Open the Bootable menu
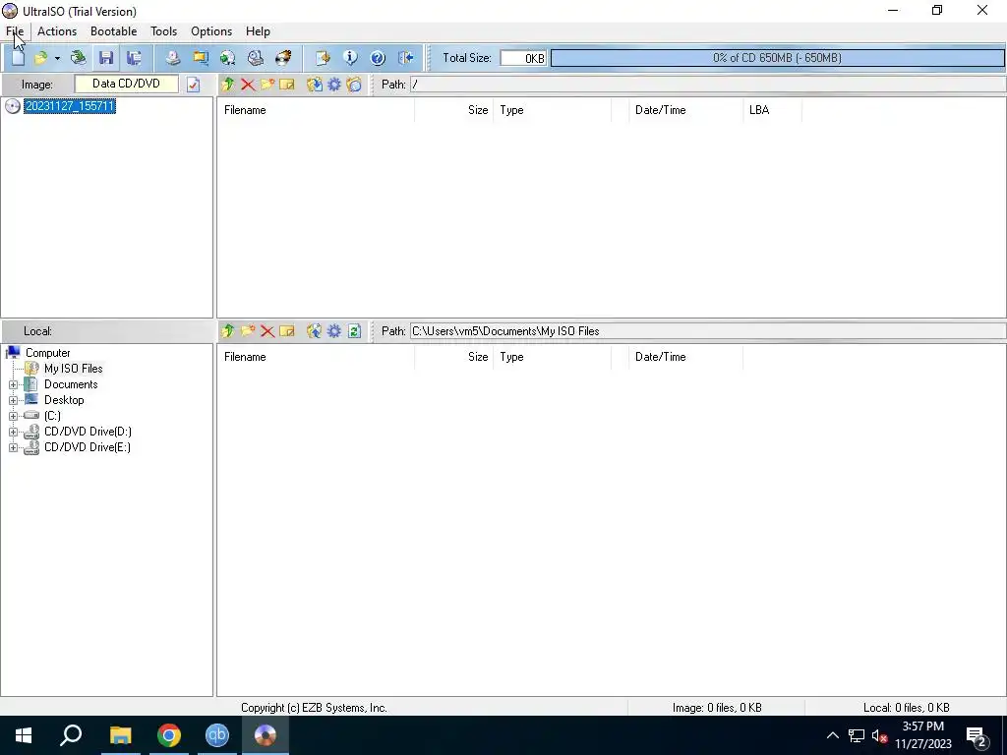The width and height of the screenshot is (1007, 755). pos(114,31)
